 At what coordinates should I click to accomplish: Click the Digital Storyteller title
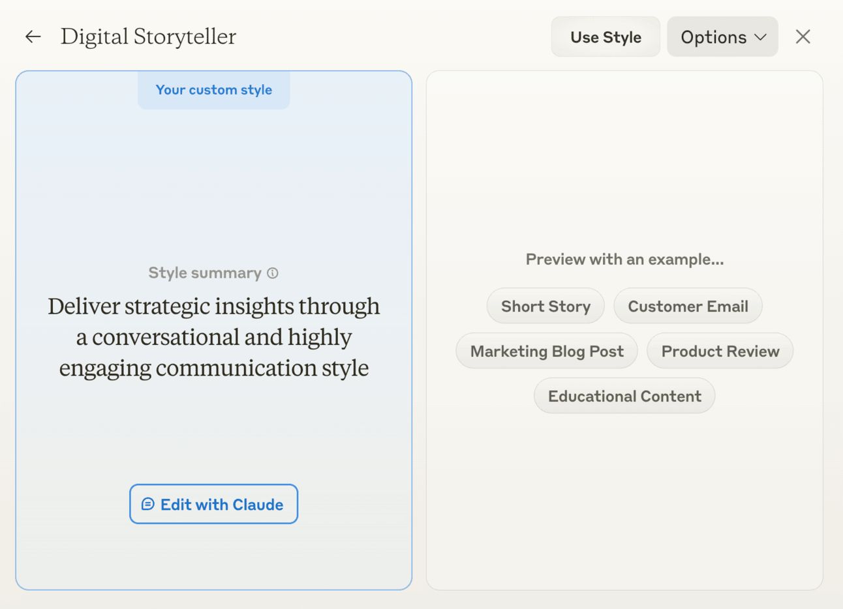[x=148, y=37]
